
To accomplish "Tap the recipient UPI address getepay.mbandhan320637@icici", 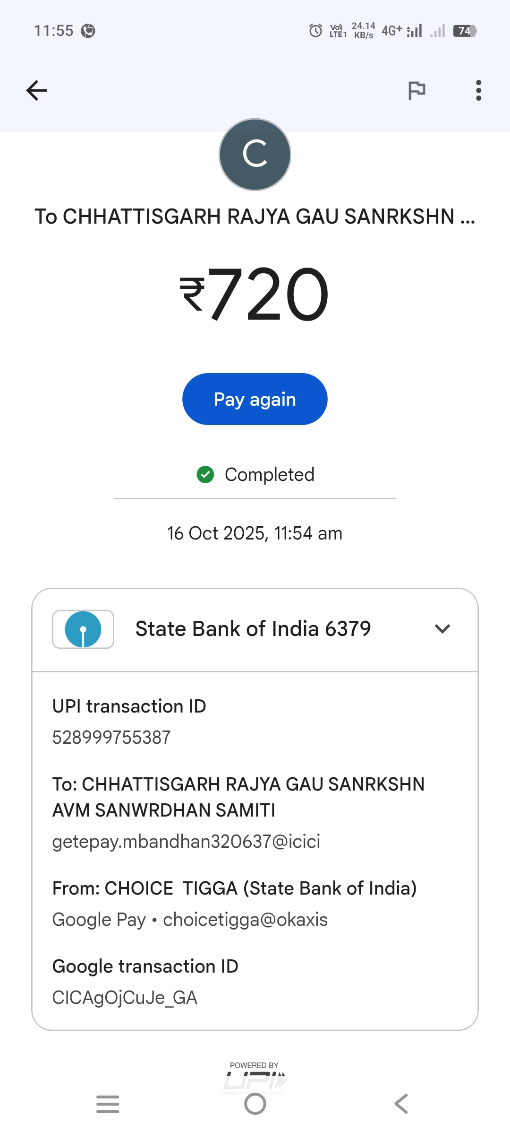I will click(x=186, y=842).
